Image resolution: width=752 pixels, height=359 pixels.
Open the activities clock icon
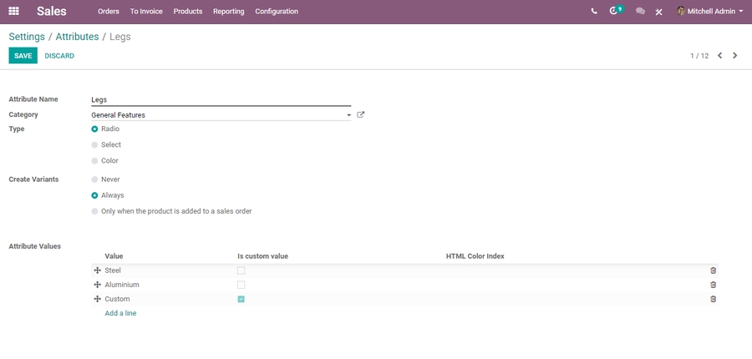coord(615,12)
